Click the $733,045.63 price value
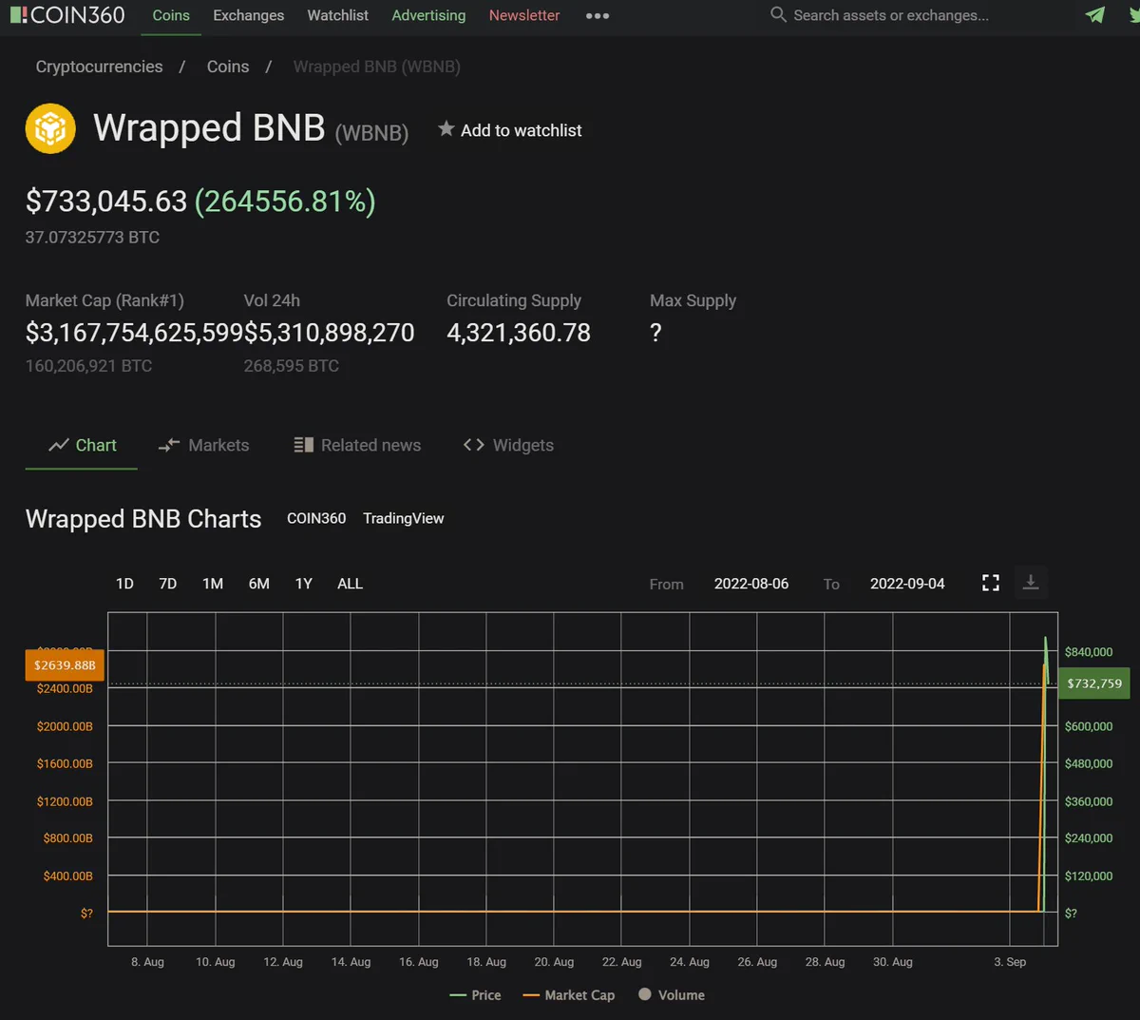The width and height of the screenshot is (1140, 1020). 106,202
